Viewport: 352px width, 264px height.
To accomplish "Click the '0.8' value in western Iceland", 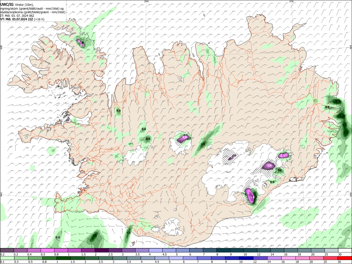I will pos(119,111).
